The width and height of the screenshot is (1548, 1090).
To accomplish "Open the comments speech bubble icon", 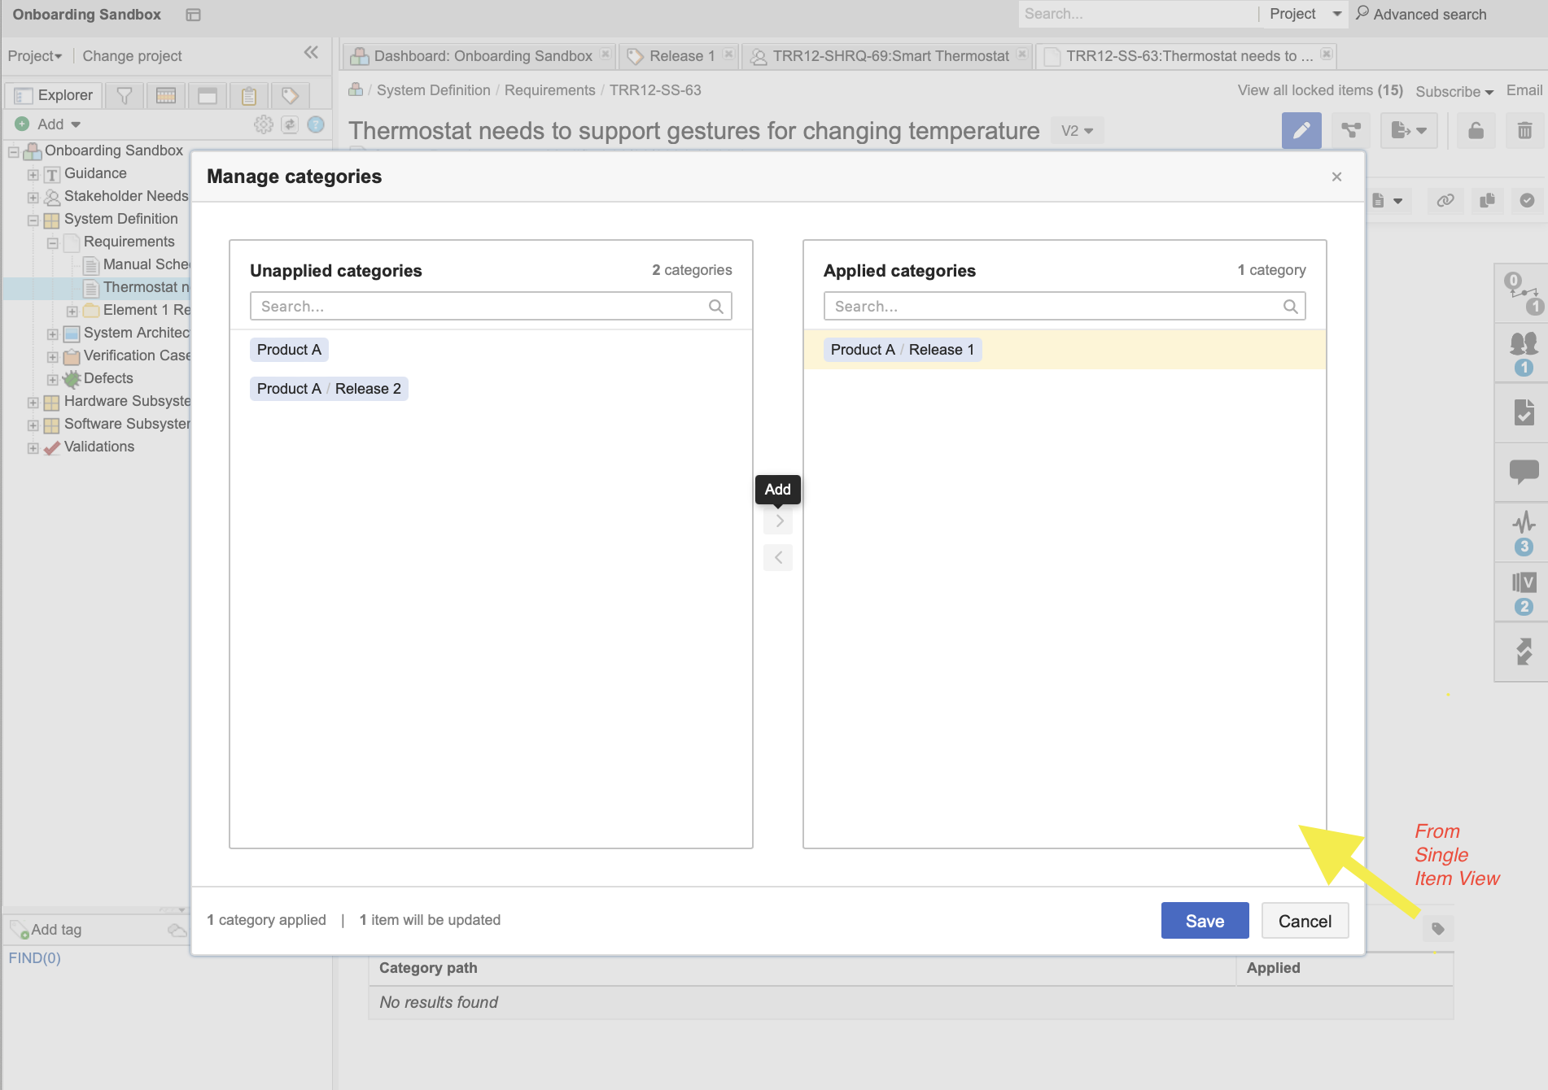I will click(x=1524, y=471).
